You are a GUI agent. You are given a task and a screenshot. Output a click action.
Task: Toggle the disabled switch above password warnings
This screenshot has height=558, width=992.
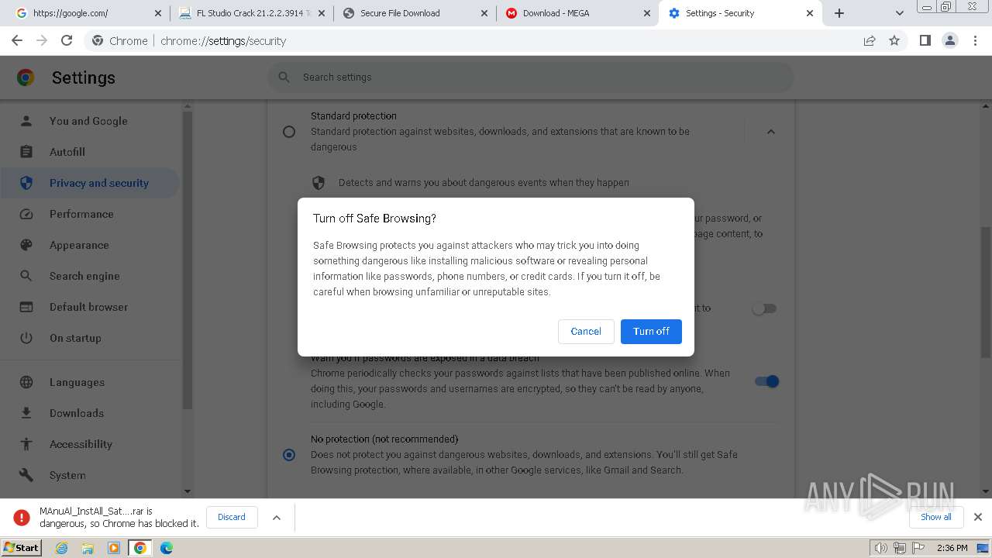pos(764,308)
